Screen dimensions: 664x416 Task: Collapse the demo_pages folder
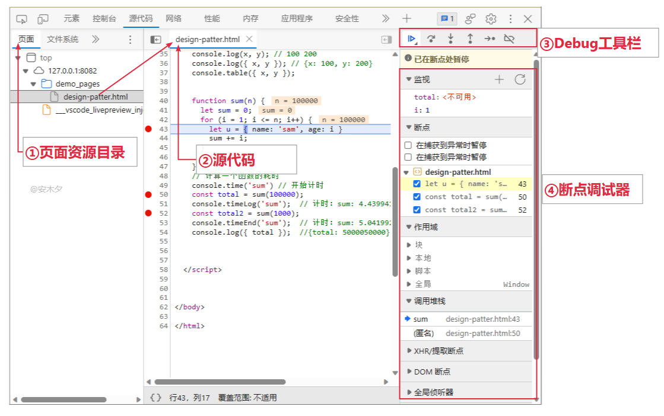pos(34,84)
